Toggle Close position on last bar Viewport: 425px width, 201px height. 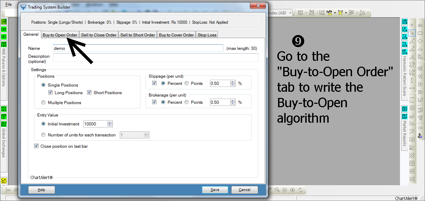(36, 146)
